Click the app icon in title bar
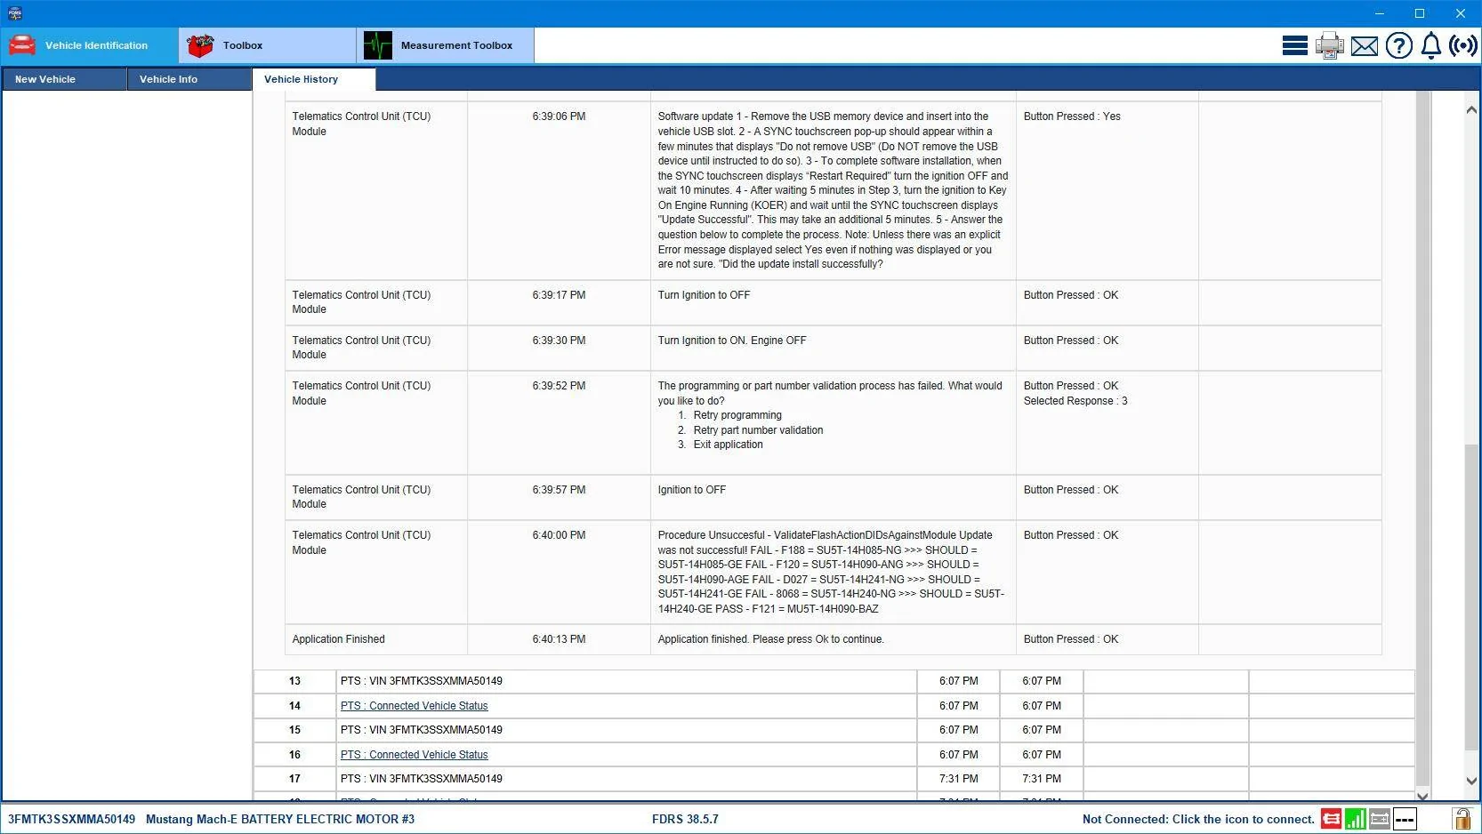The width and height of the screenshot is (1482, 834). pos(14,13)
